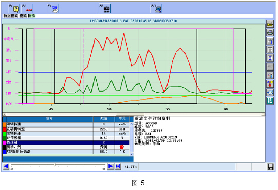Open the F1 help icon
278x190 pixels.
point(14,8)
